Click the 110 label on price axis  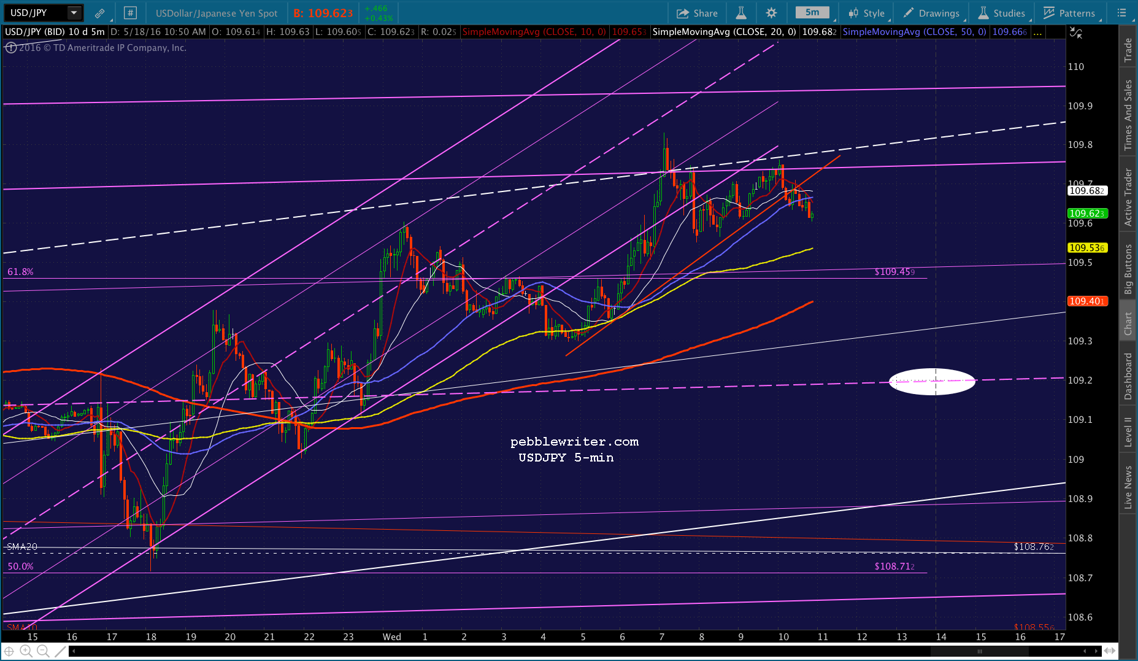(1076, 66)
